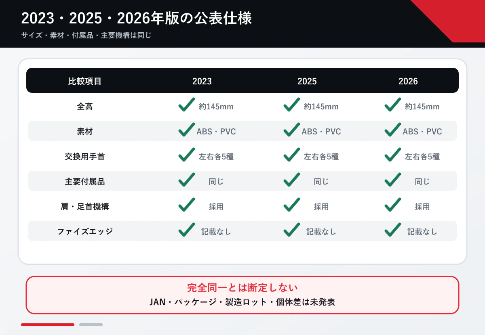Select 採用 under the 2023 column
The image size is (485, 335).
coord(216,207)
